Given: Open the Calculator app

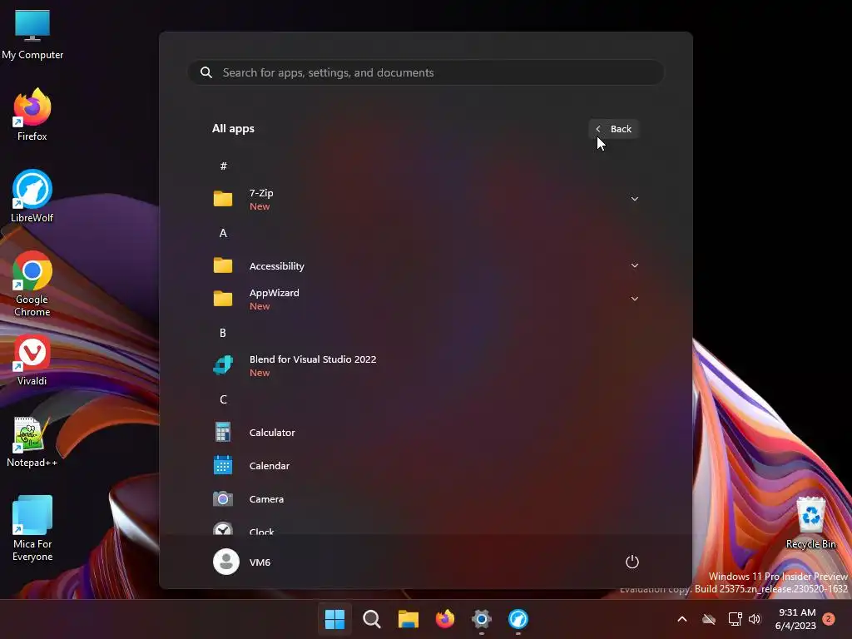Looking at the screenshot, I should pyautogui.click(x=425, y=433).
